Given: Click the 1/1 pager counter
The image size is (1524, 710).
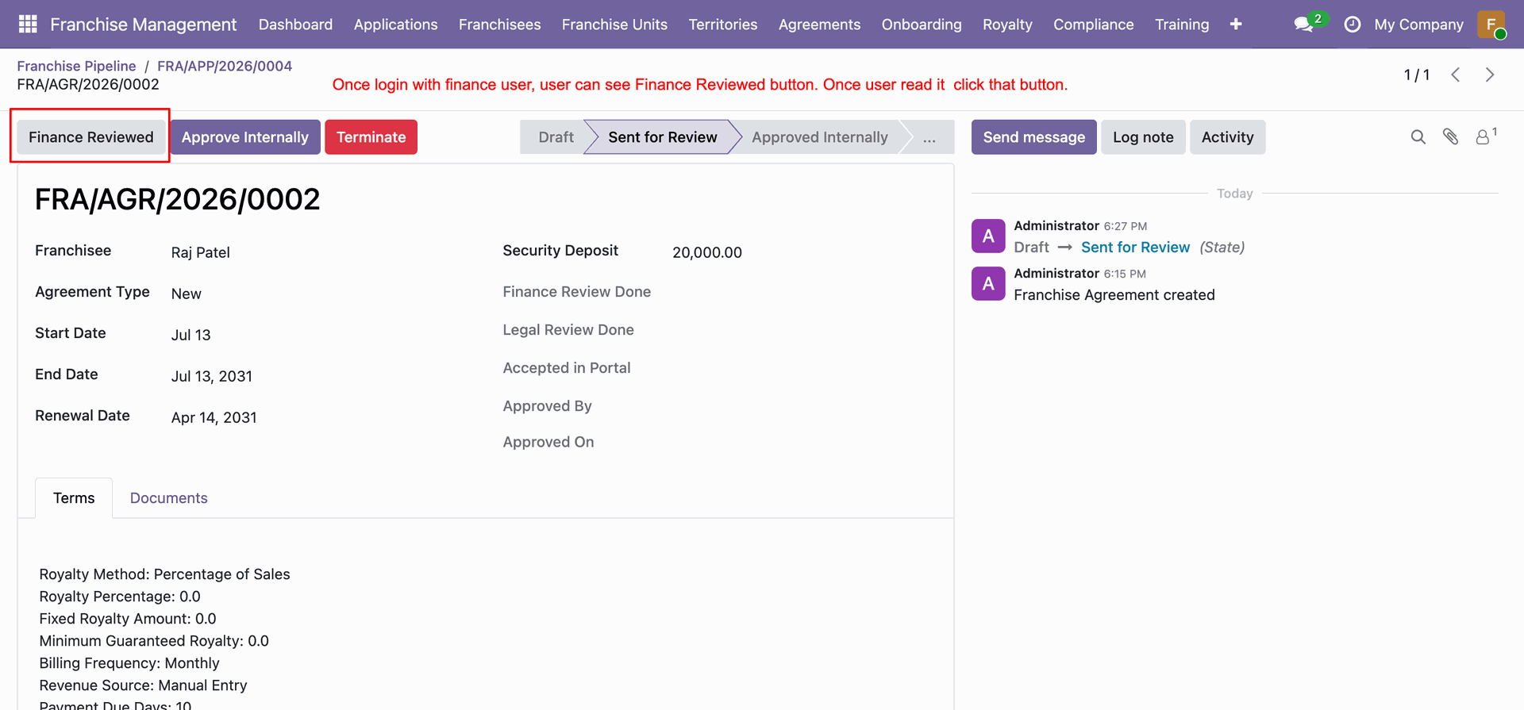Looking at the screenshot, I should pyautogui.click(x=1417, y=75).
